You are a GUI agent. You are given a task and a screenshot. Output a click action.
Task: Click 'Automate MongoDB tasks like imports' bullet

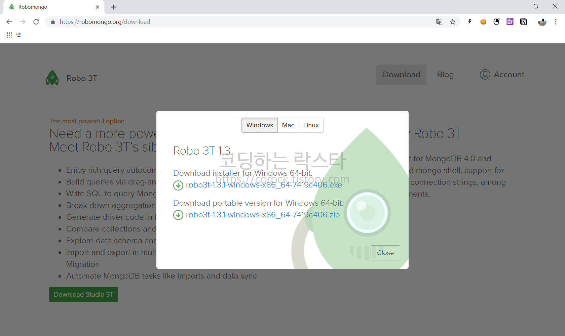click(161, 276)
